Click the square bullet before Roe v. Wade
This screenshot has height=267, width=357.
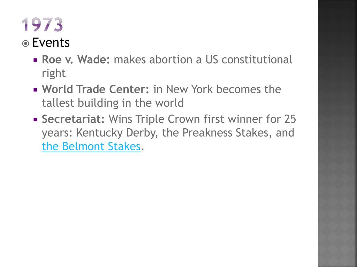tap(35, 60)
